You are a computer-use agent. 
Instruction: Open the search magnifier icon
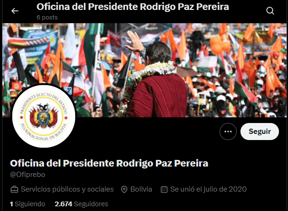coord(270,11)
